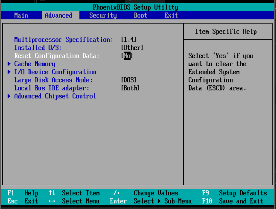Select the Installed O/S label

click(x=38, y=48)
